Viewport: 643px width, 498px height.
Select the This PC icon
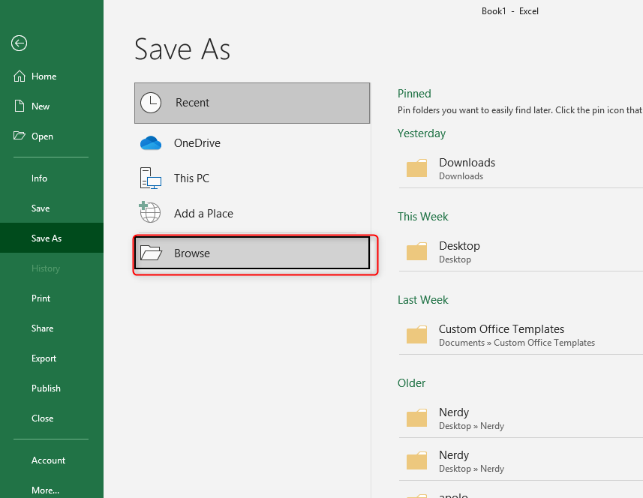(150, 178)
